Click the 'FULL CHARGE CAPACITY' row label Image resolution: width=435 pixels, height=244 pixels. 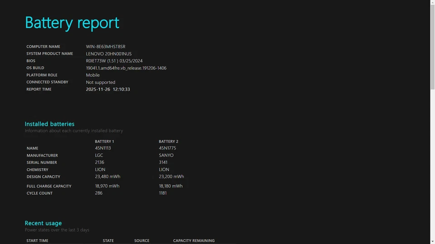49,186
